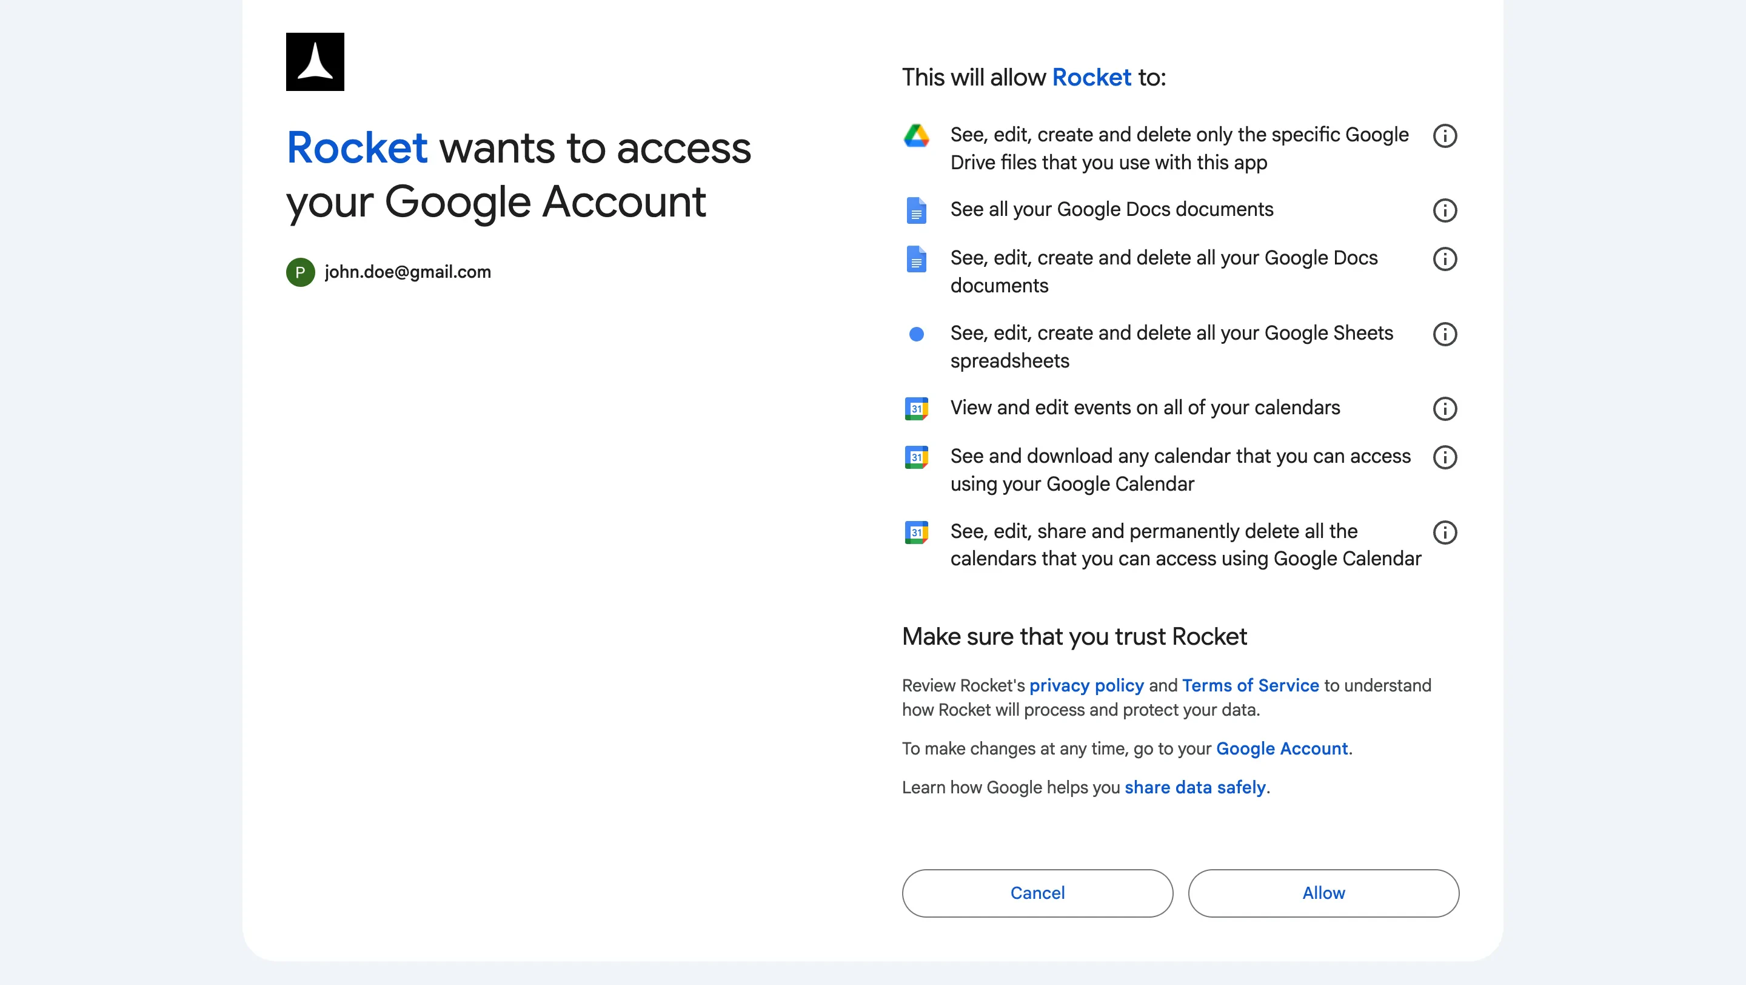Click Docs icon beside 'See all your Google Docs'
1746x985 pixels.
click(917, 210)
